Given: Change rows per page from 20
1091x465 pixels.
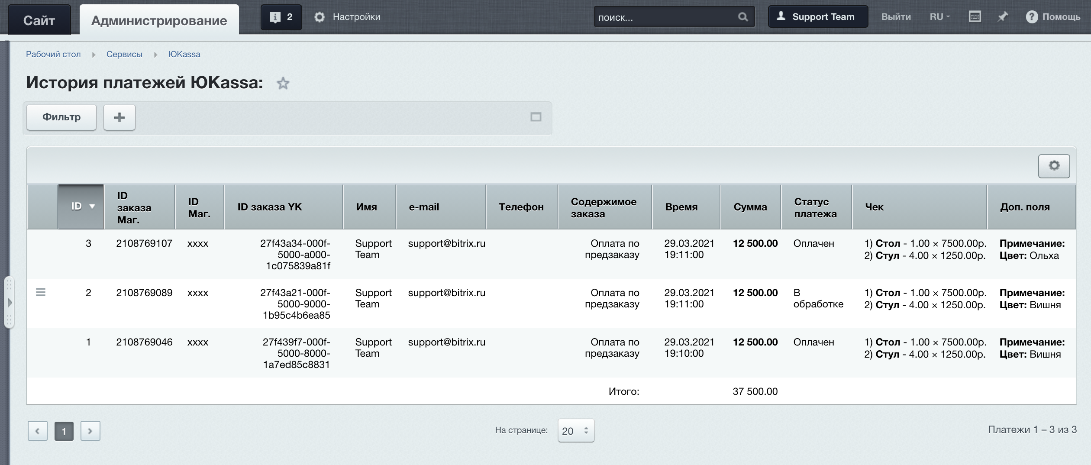Looking at the screenshot, I should [575, 431].
